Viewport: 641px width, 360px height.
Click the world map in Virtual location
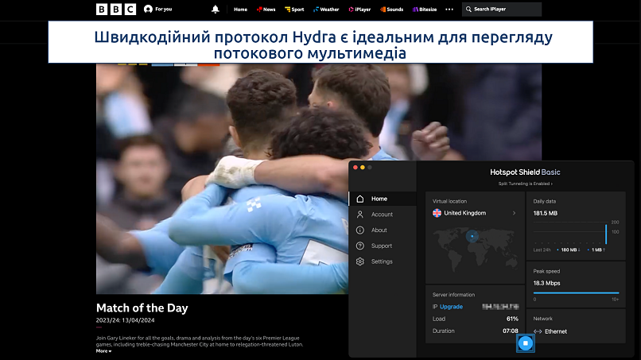[x=474, y=247]
